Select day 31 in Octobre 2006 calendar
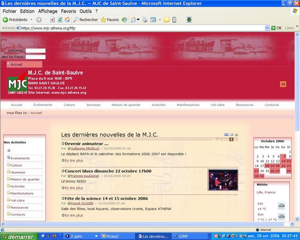The image size is (300, 240). click(x=262, y=176)
